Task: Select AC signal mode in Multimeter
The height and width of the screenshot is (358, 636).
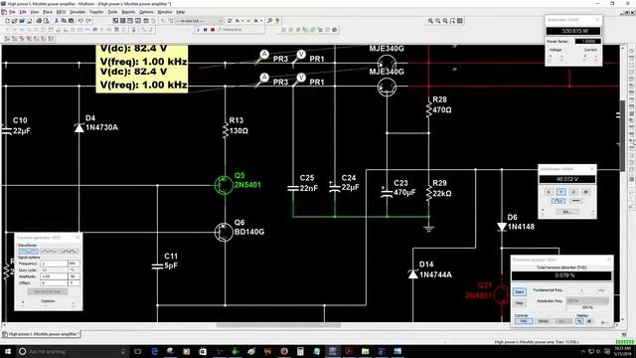Action: 558,201
